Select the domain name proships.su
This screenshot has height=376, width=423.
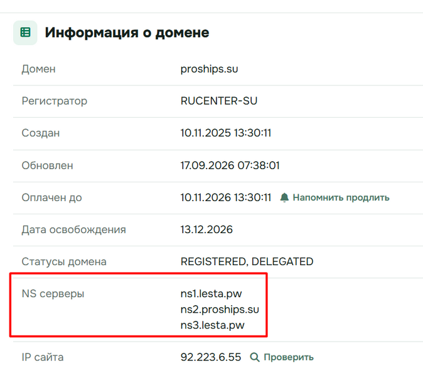(x=210, y=69)
